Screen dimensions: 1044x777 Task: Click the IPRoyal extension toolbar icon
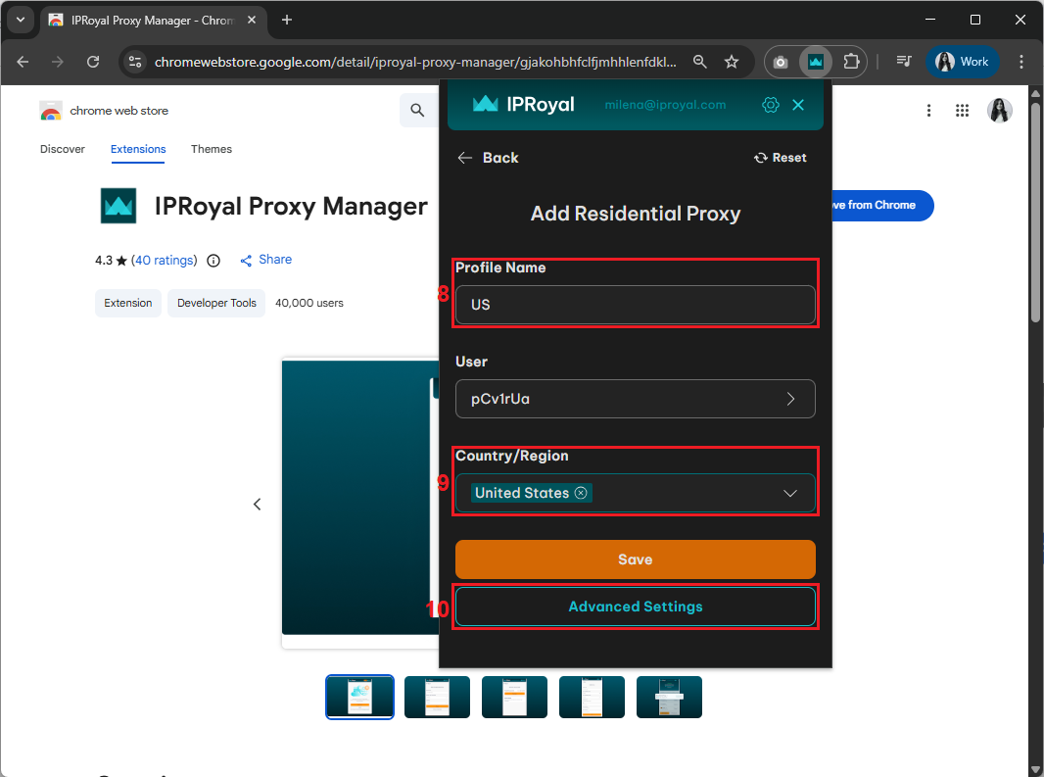(815, 62)
